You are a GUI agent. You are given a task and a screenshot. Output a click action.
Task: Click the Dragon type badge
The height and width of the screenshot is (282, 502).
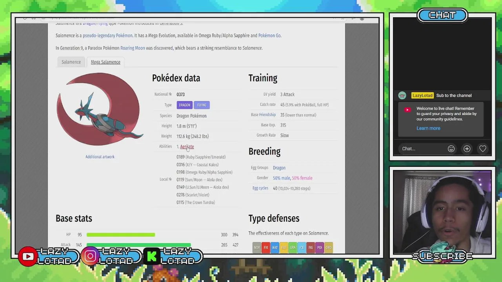coord(184,105)
